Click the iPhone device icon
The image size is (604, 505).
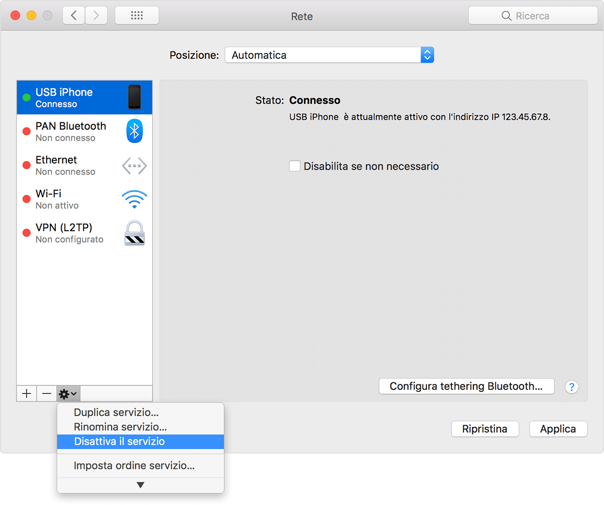pos(134,97)
